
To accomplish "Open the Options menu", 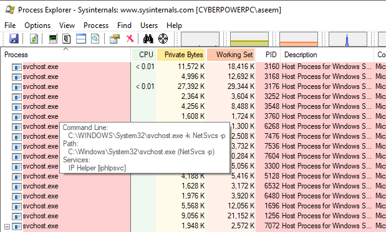I will (x=37, y=26).
